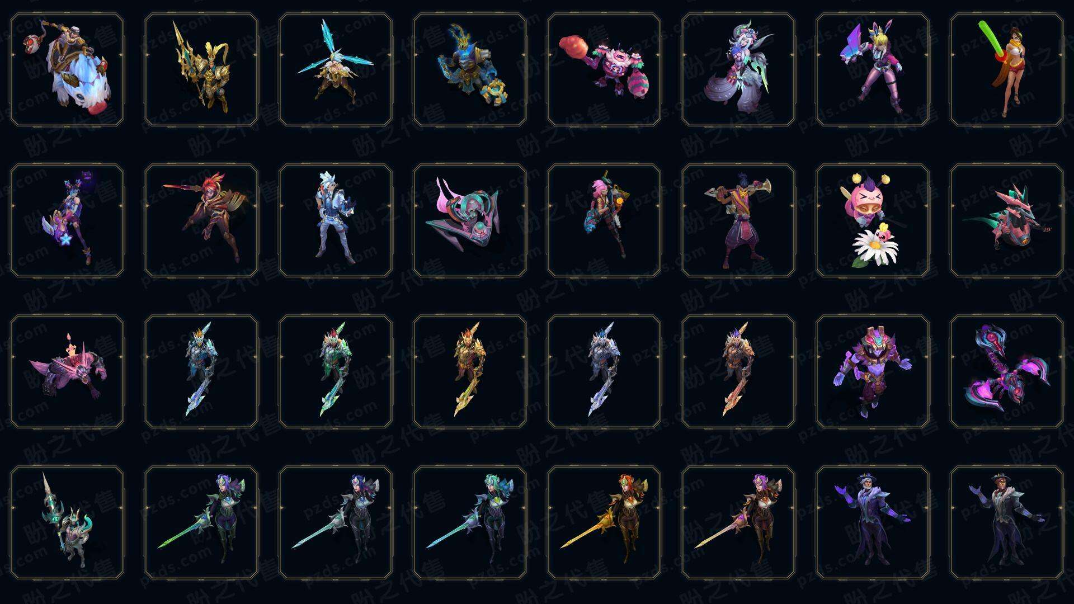The height and width of the screenshot is (604, 1074).
Task: Pick the red-haired swordswoman with the golden sword
Action: [x=604, y=522]
